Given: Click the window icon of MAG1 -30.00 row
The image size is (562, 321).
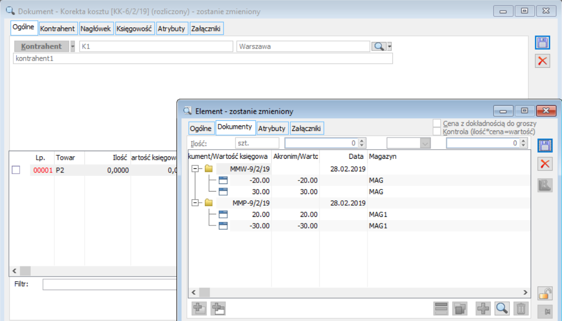Looking at the screenshot, I should point(223,225).
